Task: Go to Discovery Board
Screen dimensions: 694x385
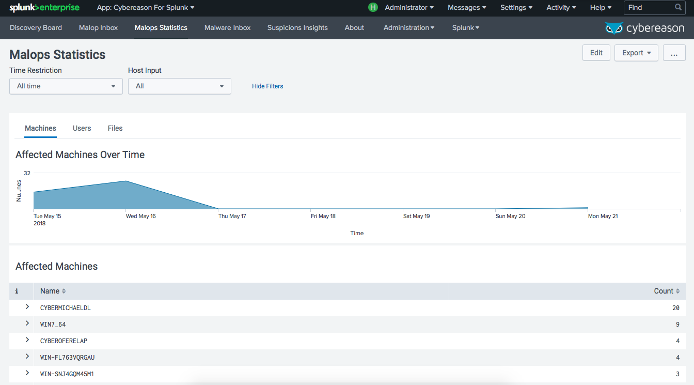Action: click(x=36, y=28)
